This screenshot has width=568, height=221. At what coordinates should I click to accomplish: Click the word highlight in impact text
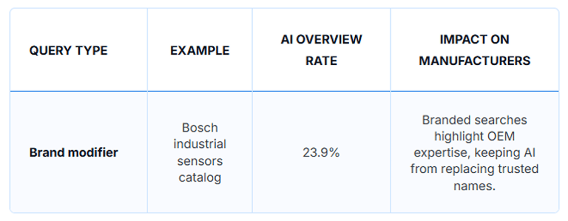tap(456, 136)
